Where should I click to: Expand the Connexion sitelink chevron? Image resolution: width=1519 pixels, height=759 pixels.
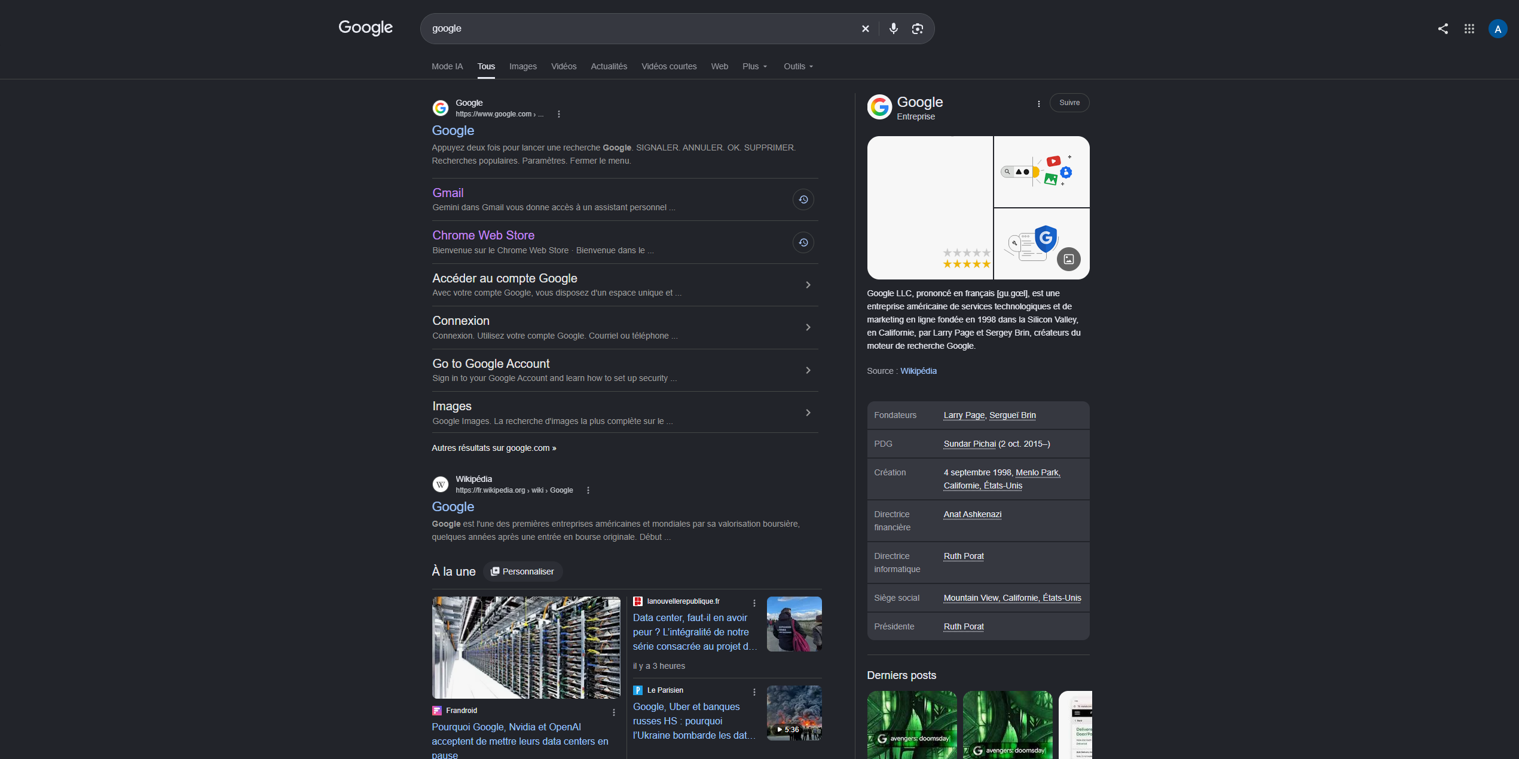click(x=808, y=328)
